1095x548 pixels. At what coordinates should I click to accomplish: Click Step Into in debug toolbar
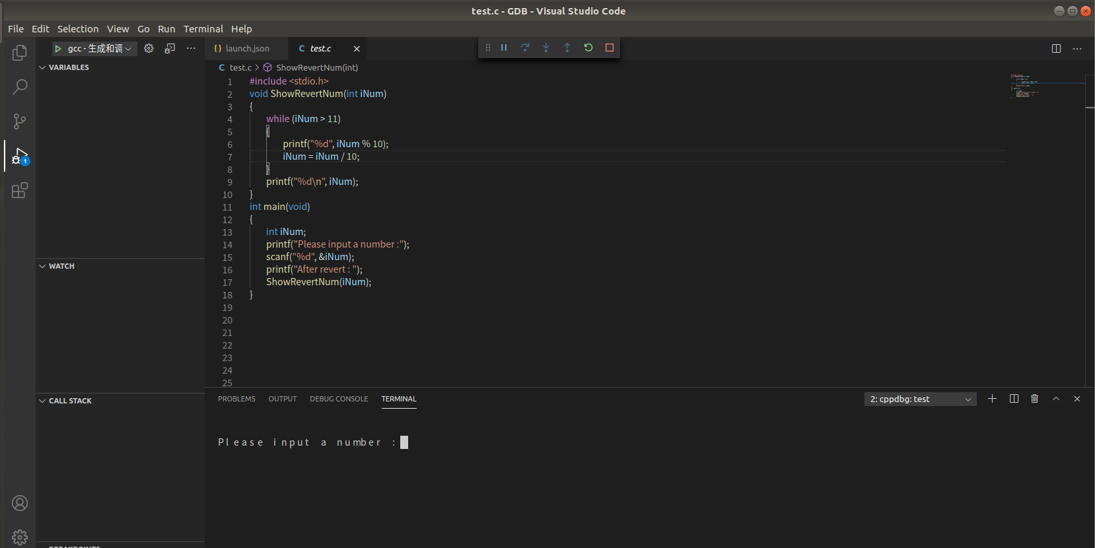546,48
